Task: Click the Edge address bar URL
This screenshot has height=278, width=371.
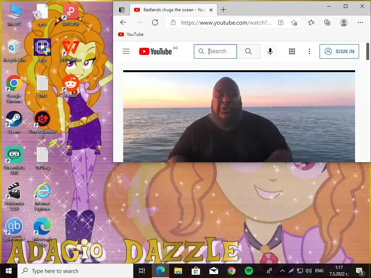Action: [226, 23]
